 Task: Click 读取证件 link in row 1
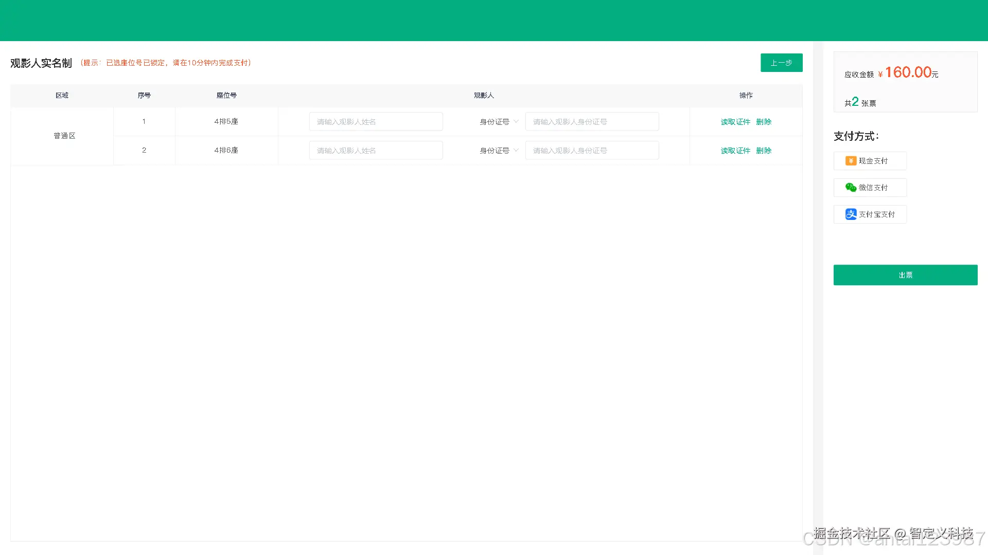click(x=735, y=122)
